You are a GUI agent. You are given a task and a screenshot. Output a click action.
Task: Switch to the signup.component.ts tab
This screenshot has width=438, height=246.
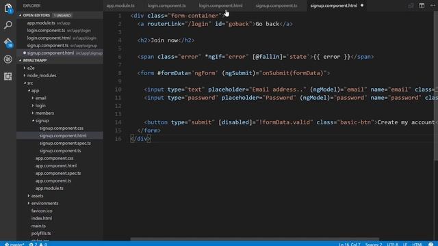click(x=276, y=5)
